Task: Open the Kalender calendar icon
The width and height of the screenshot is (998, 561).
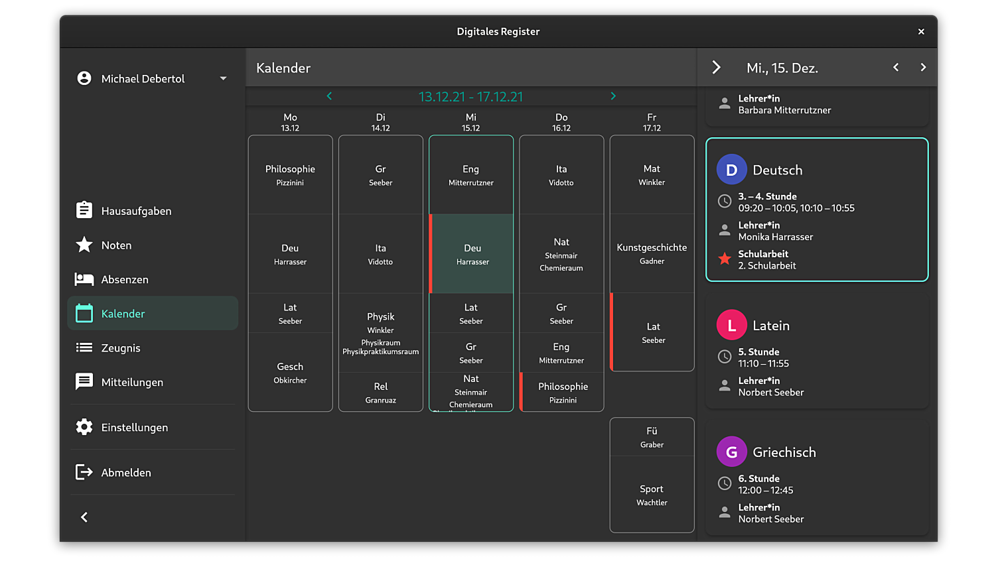Action: coord(84,314)
